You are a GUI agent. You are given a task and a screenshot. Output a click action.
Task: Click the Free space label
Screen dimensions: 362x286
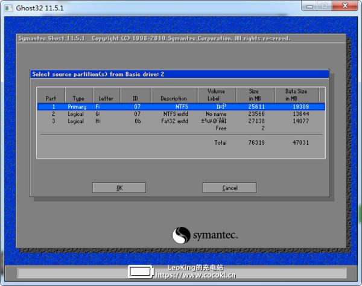click(x=221, y=129)
